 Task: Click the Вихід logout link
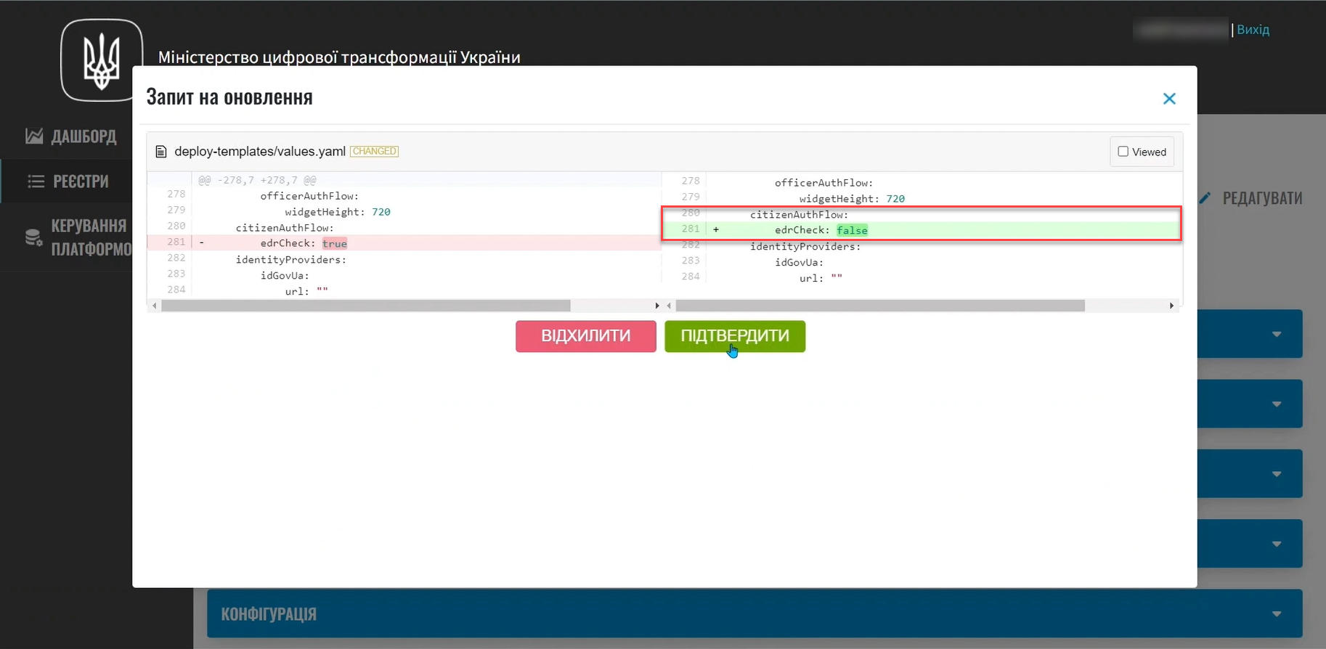click(1253, 30)
